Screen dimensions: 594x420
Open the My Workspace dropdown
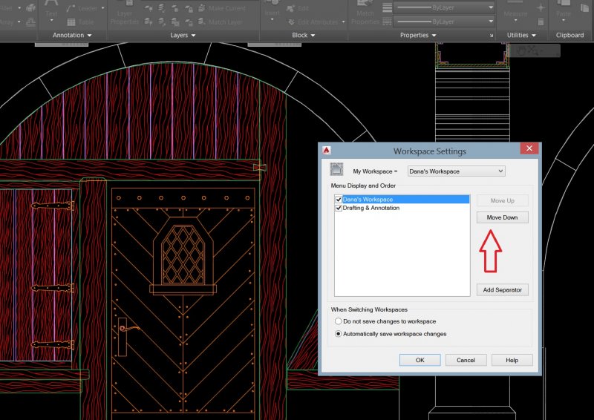tap(456, 171)
